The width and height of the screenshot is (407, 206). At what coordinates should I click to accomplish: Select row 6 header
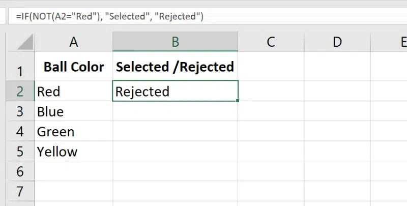19,172
